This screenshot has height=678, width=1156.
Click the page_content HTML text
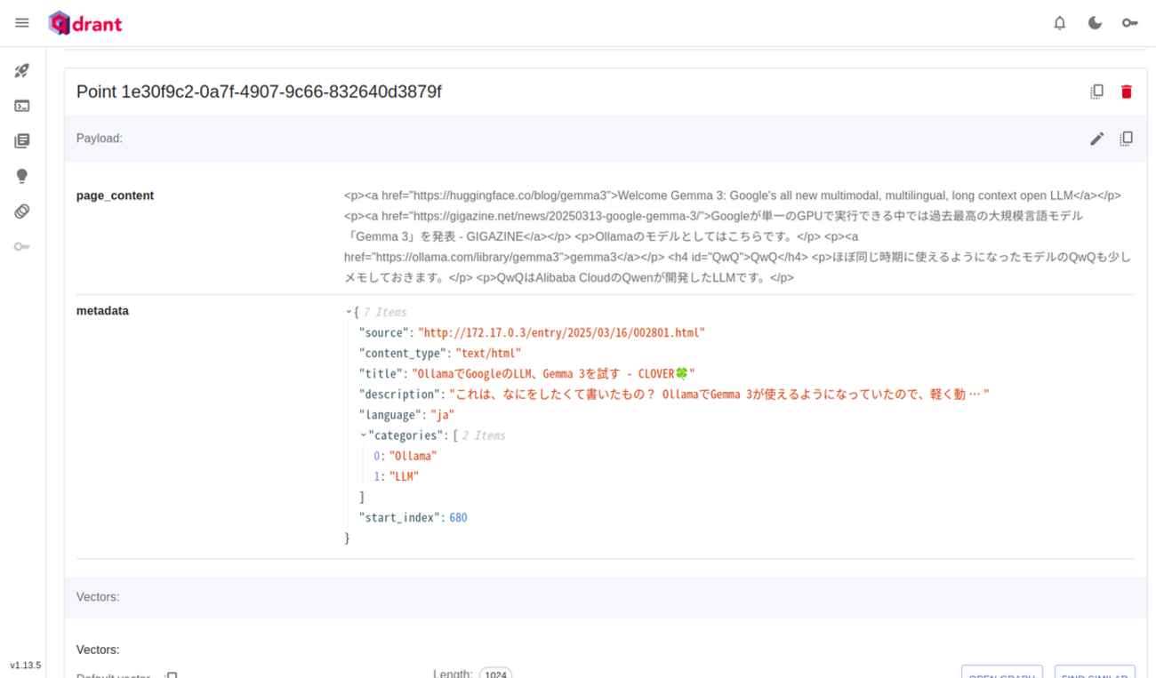pyautogui.click(x=737, y=236)
